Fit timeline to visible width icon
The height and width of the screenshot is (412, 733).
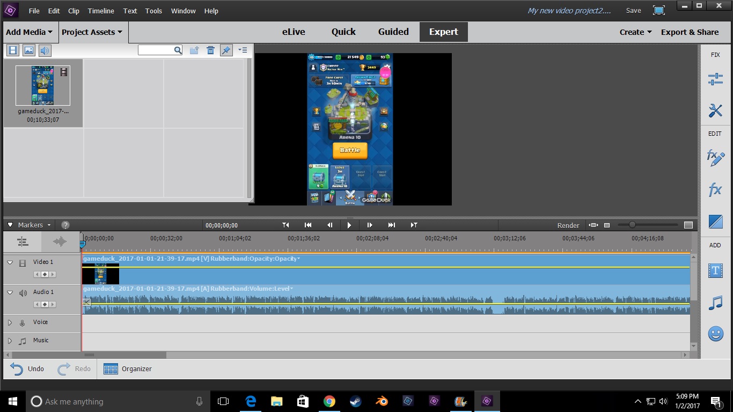pyautogui.click(x=593, y=225)
